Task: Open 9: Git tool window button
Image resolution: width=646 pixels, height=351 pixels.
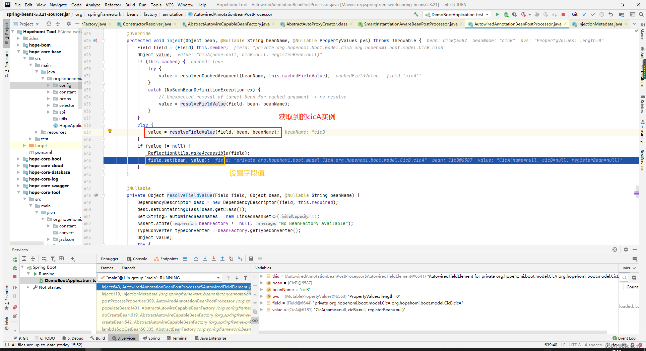Action: point(21,338)
